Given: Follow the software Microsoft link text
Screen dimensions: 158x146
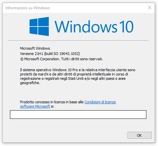Looking at the screenshot, I should point(35,106).
